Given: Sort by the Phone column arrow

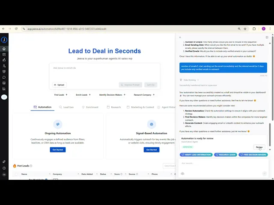Looking at the screenshot, I should [x=171, y=174].
